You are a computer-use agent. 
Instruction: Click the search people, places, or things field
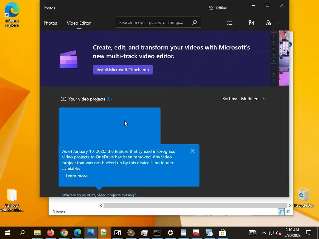158,22
